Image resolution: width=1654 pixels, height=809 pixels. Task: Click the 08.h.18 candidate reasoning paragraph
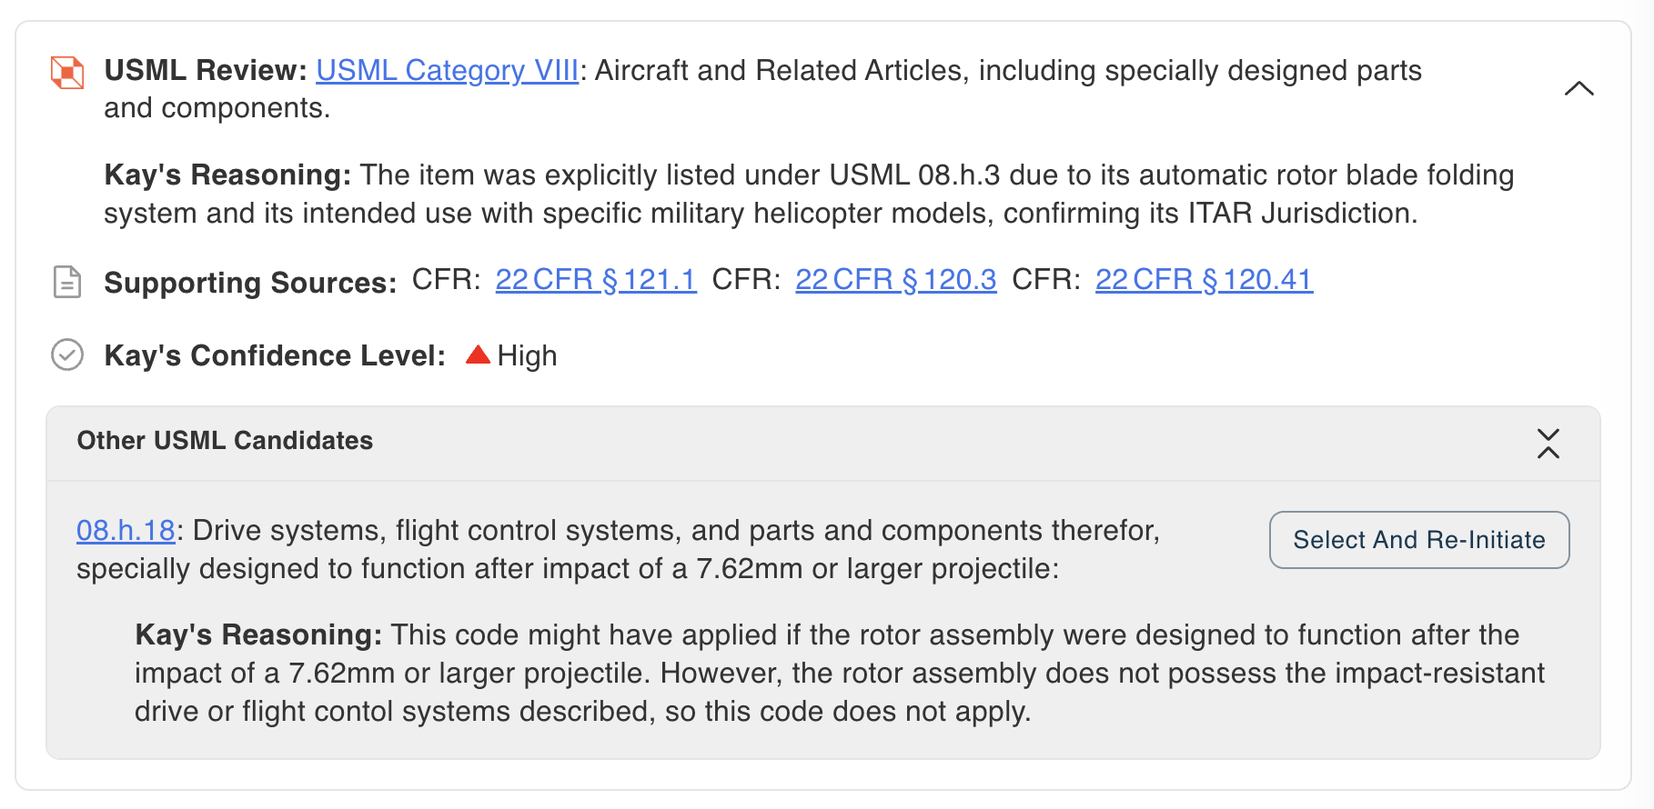840,673
